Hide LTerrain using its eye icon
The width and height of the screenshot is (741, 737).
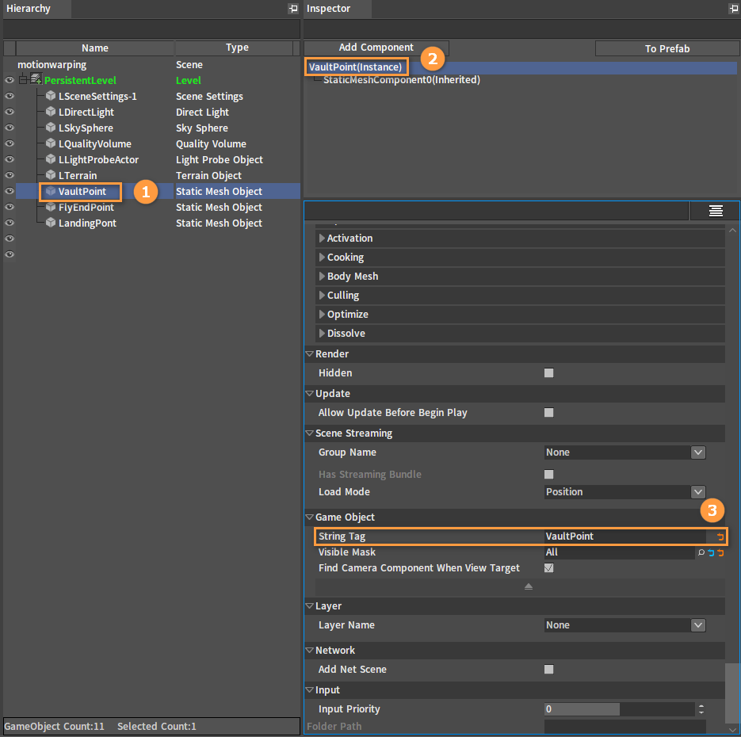click(x=9, y=175)
